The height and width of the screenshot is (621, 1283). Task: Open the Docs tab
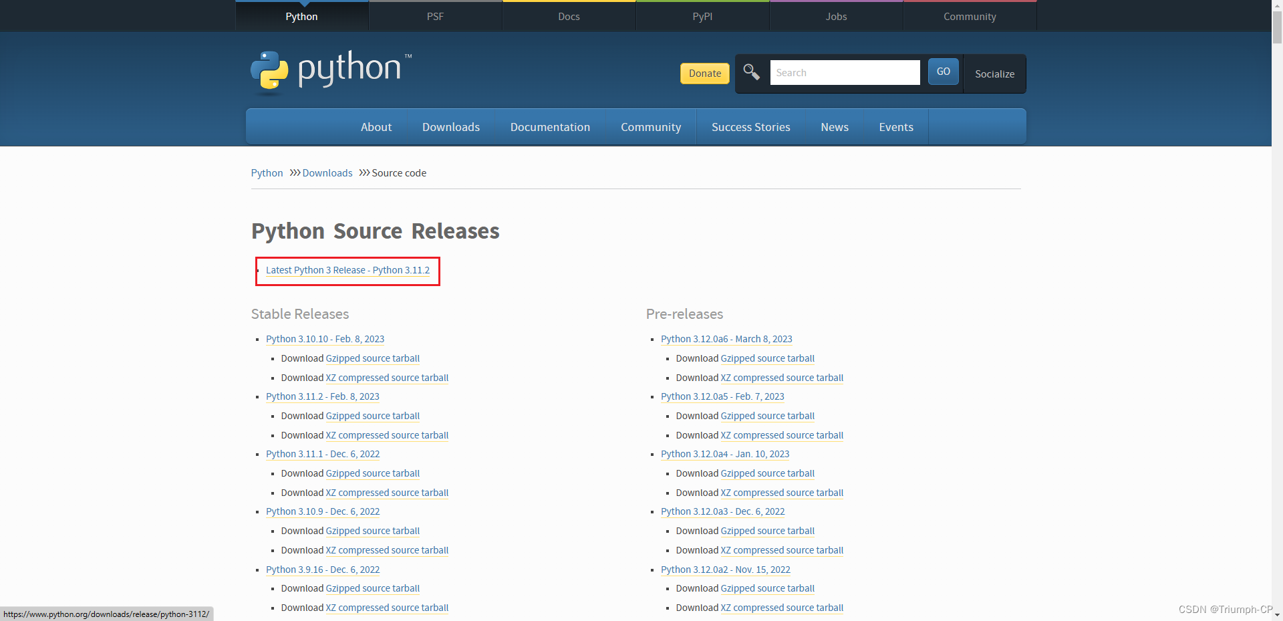pos(569,16)
